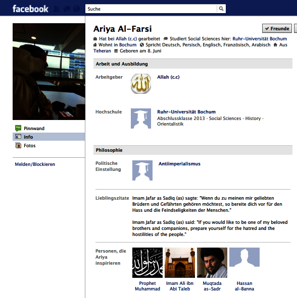Open friend requests icon in header
Screen dimensions: 297x298
57,9
